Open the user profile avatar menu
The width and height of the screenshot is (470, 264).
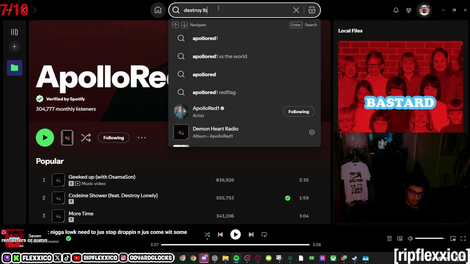pyautogui.click(x=424, y=10)
